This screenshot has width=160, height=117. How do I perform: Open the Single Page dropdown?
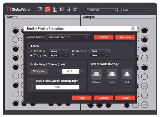[102, 10]
